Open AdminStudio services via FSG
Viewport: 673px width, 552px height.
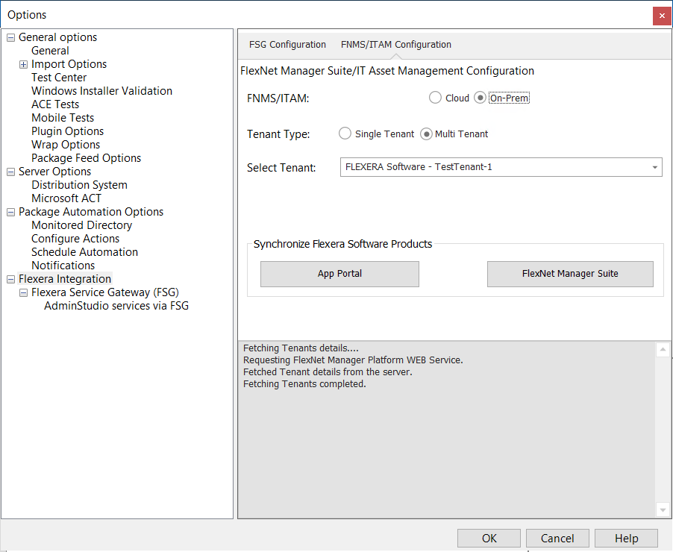[x=116, y=306]
